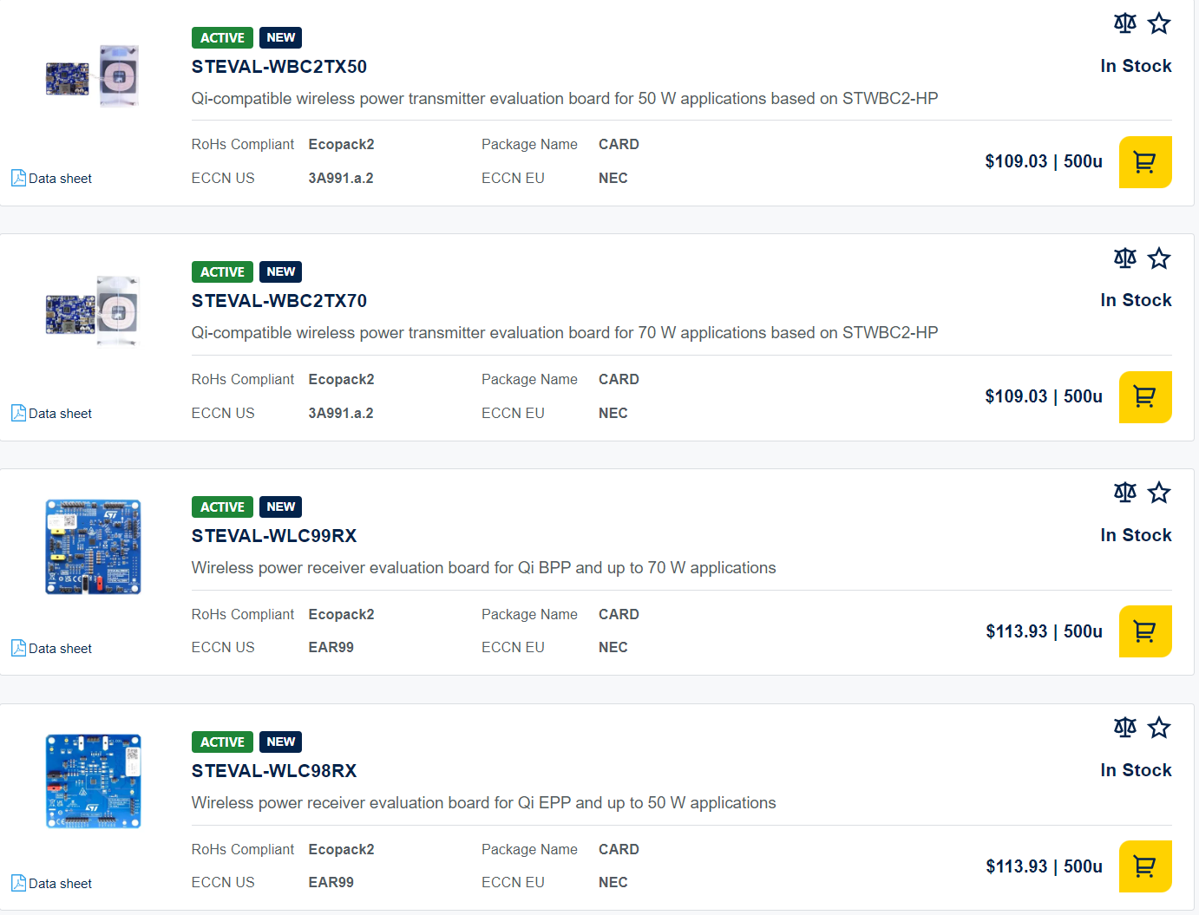Add STEVAL-WBC2TX50 to cart
The height and width of the screenshot is (915, 1199).
1144,162
